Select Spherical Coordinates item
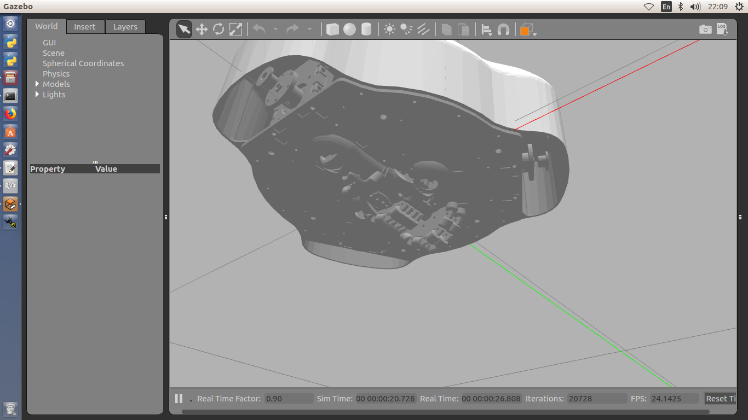 [83, 63]
